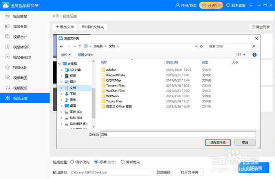The width and height of the screenshot is (275, 179).
Task: Click the 视频配乐 music note icon
Action: click(x=7, y=88)
